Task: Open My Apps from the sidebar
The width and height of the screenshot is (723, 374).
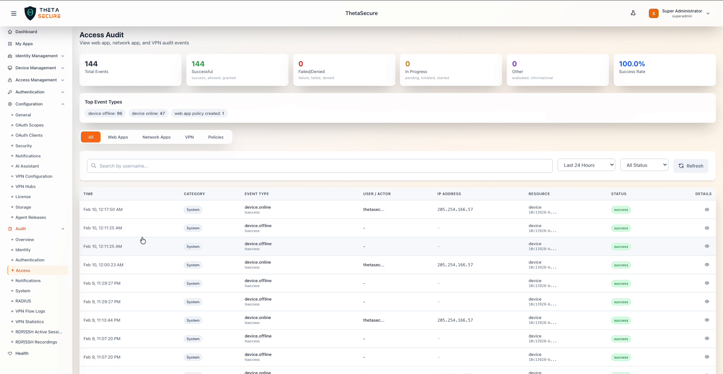Action: [24, 44]
